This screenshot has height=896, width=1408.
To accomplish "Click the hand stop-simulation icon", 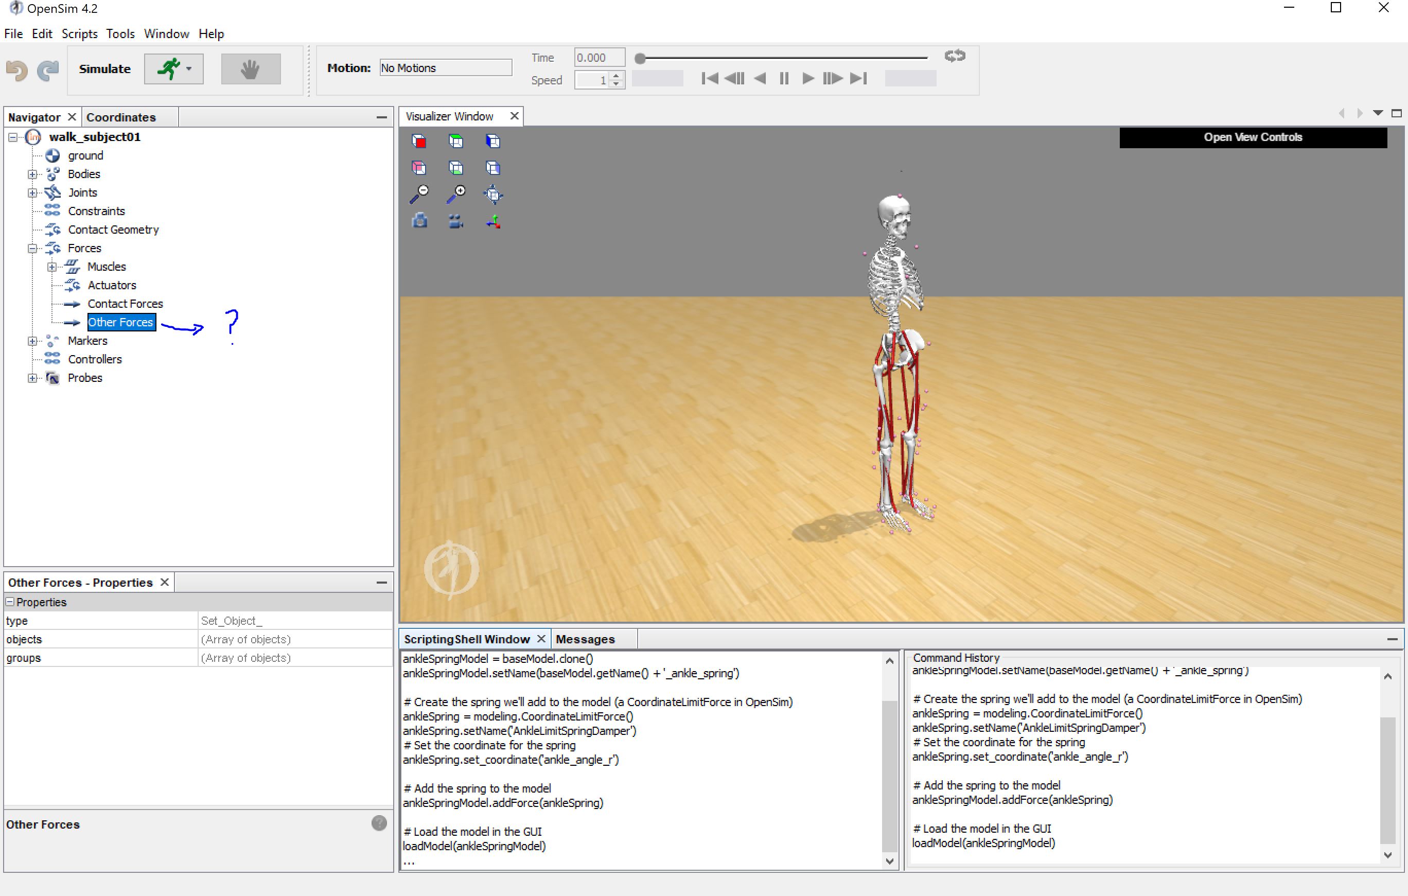I will [250, 69].
